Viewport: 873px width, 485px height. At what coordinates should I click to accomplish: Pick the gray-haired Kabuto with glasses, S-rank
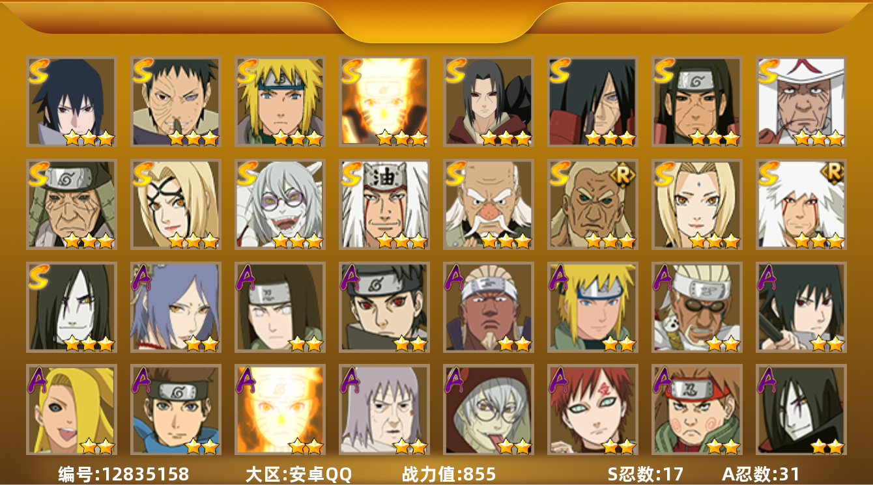[279, 204]
